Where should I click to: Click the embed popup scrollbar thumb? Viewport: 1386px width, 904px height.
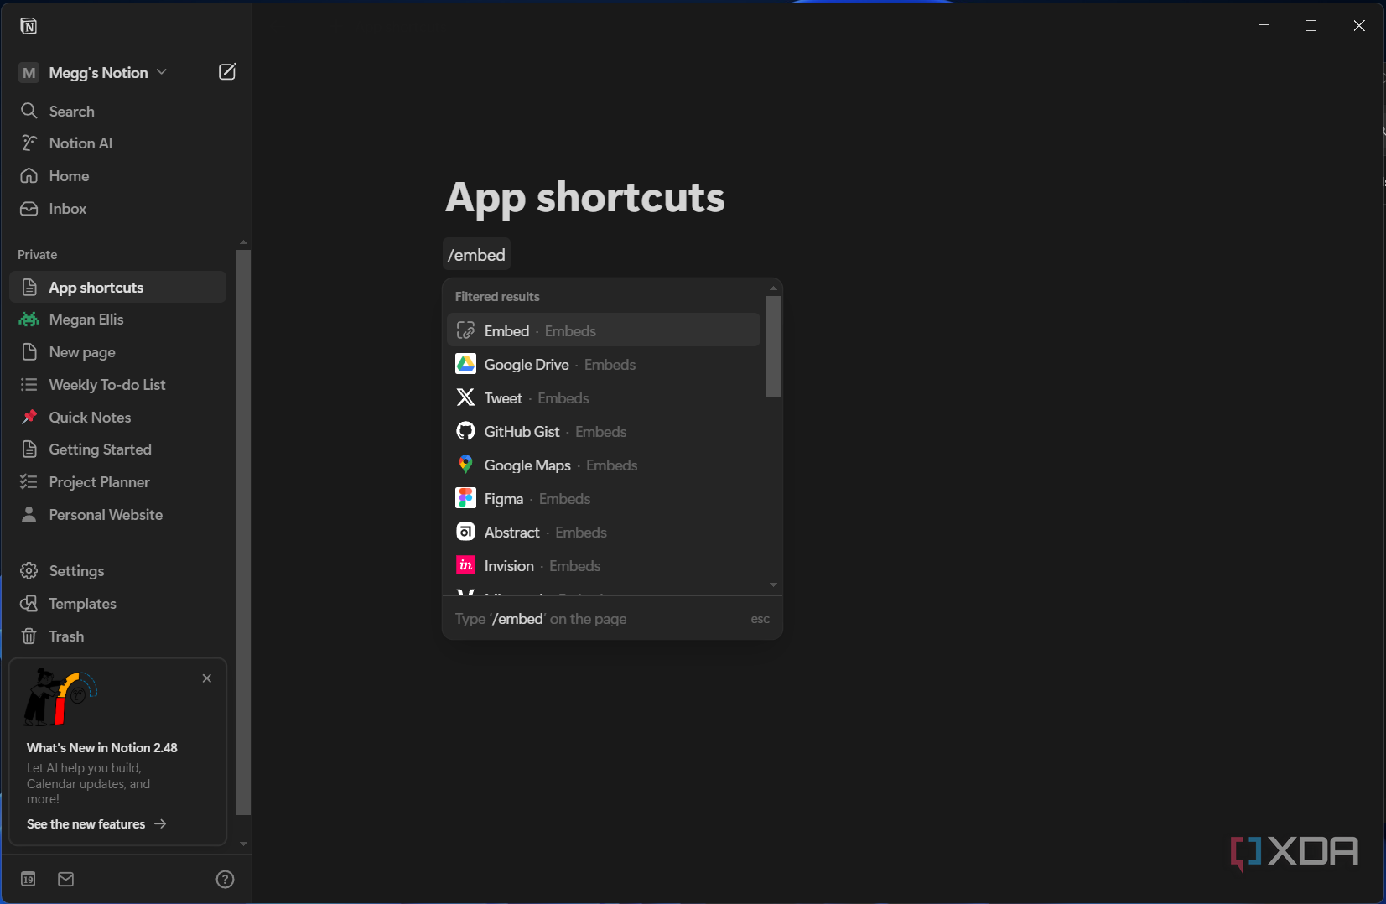(x=773, y=346)
